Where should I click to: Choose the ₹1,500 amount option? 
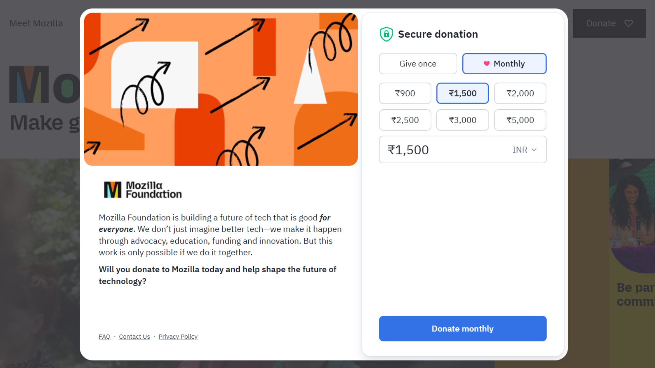(x=462, y=93)
